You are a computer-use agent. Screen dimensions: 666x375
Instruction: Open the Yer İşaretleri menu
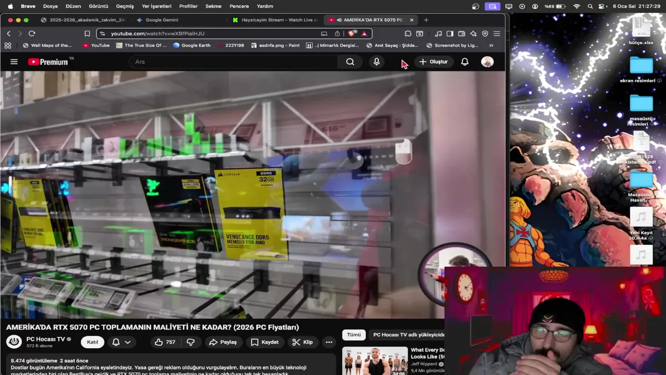157,6
